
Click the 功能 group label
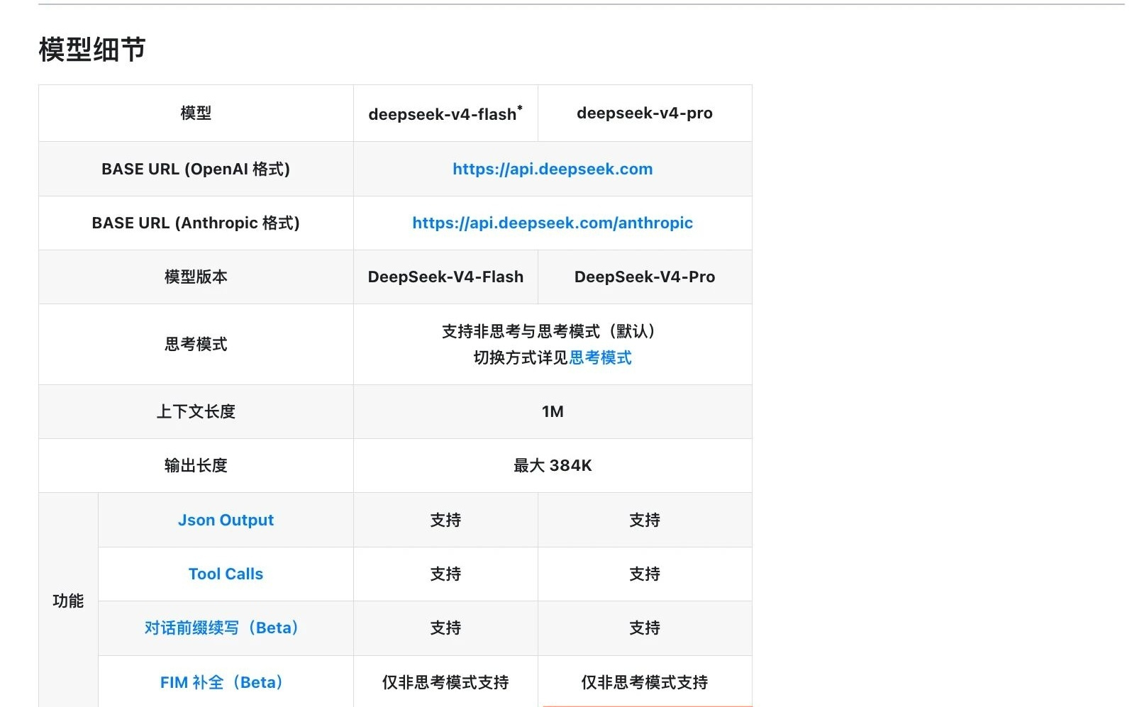(68, 601)
